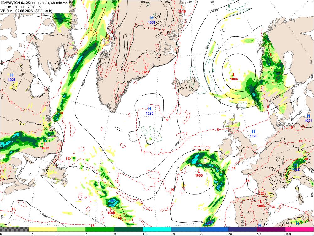314x236 pixels.
Task: Click the 'L 1012' low over eastern Canada
Action: click(45, 146)
